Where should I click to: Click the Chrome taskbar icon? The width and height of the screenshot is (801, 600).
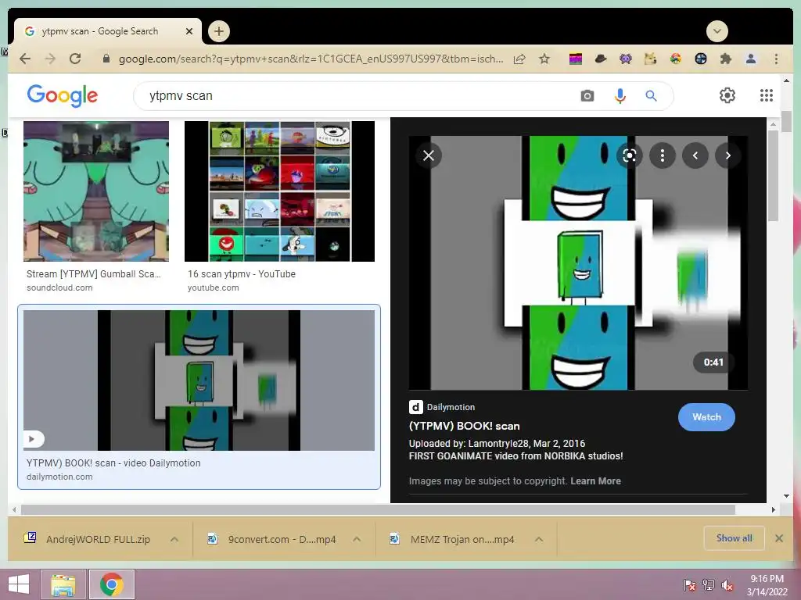pyautogui.click(x=112, y=584)
